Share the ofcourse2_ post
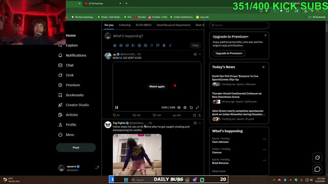Viewport: 328px width, 184px height. click(x=200, y=115)
